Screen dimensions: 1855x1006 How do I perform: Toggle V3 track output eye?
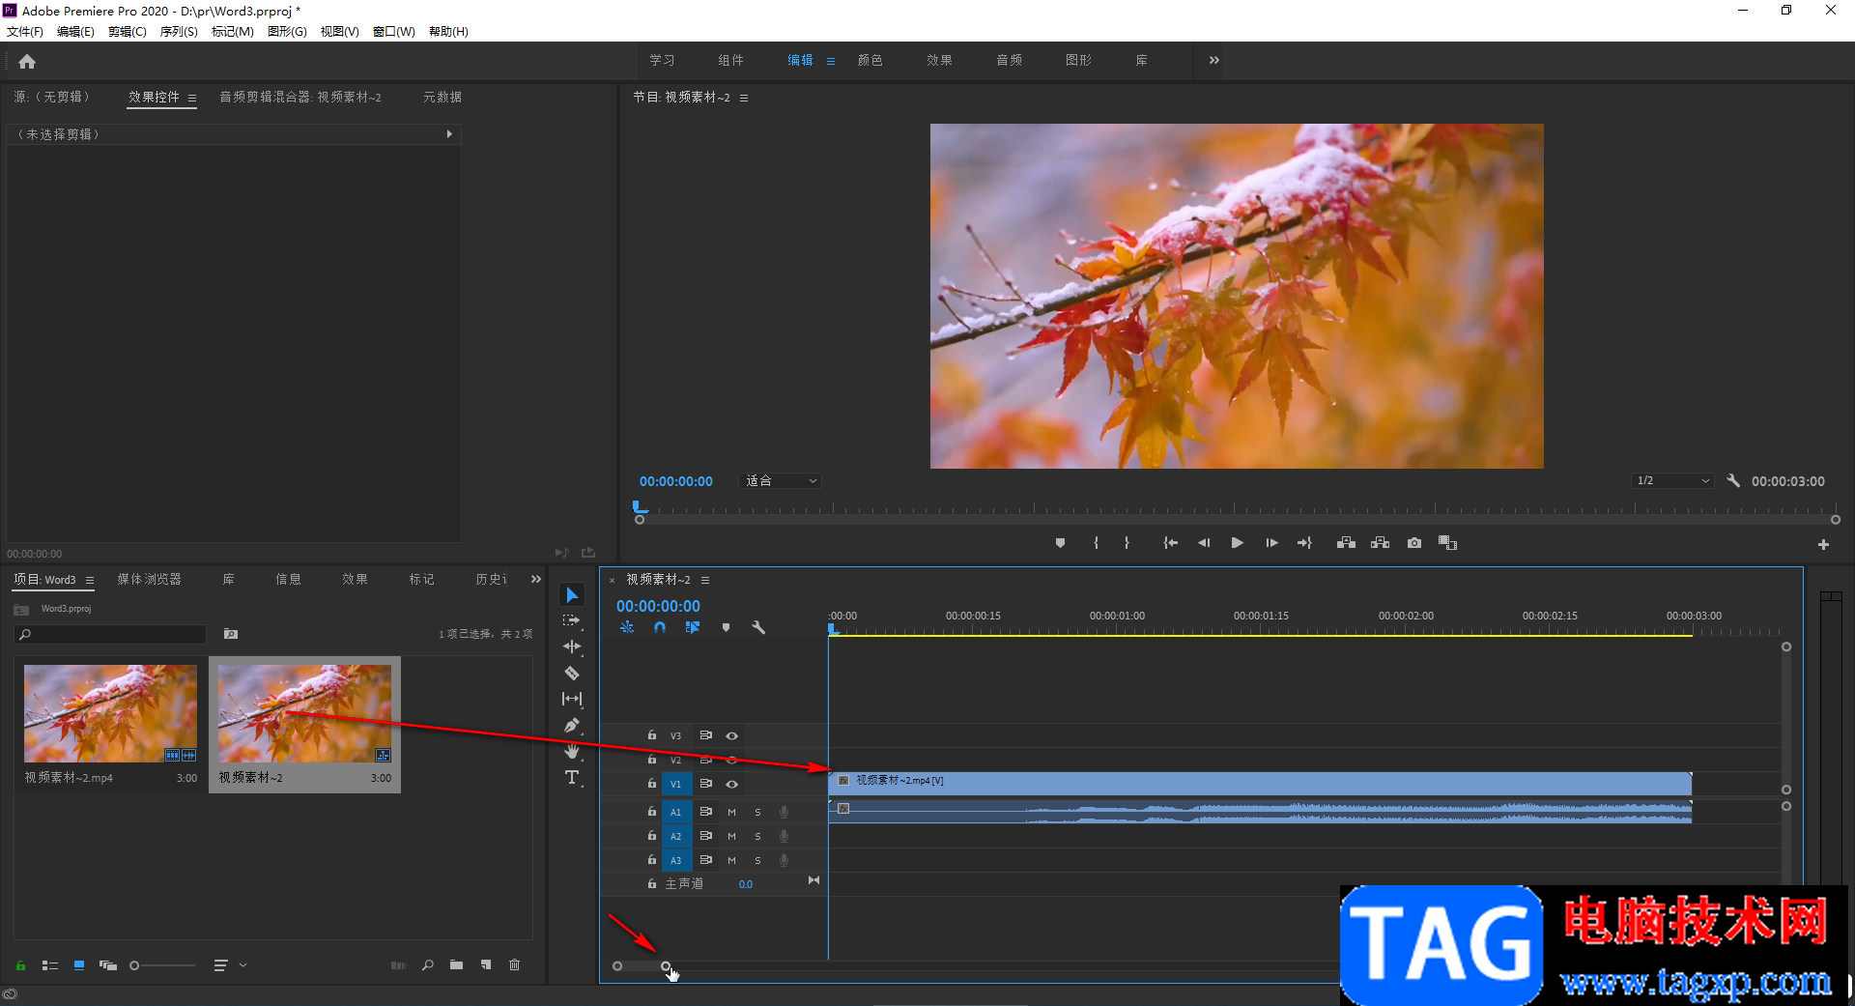[731, 735]
